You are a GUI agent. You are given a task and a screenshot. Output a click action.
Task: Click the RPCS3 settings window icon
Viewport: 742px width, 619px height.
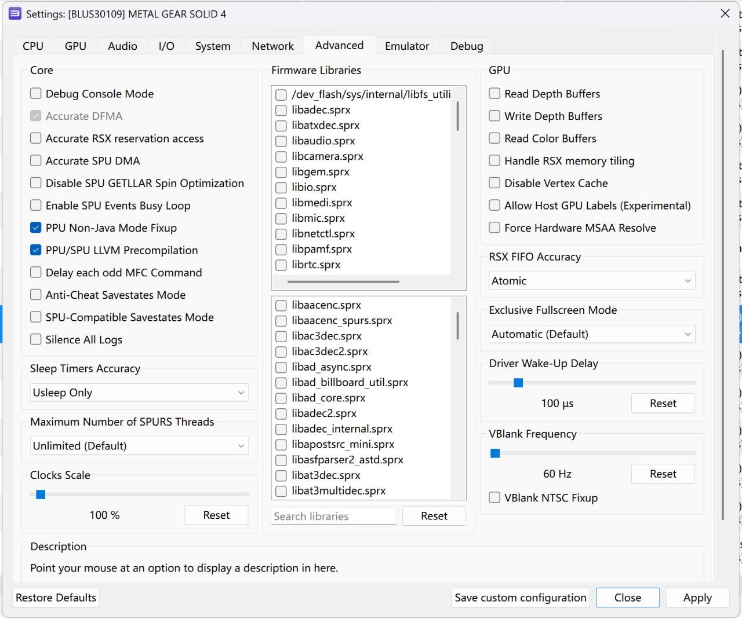click(15, 13)
